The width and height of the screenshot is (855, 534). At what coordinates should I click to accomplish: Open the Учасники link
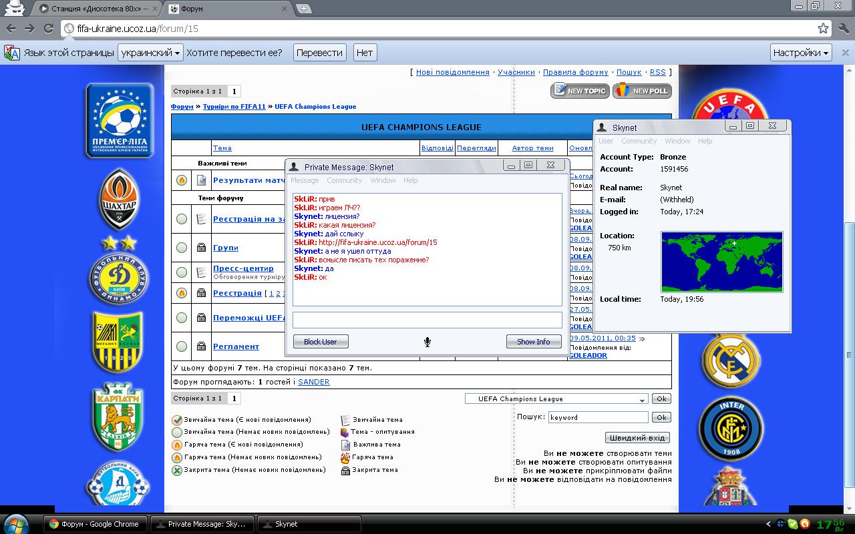[516, 72]
